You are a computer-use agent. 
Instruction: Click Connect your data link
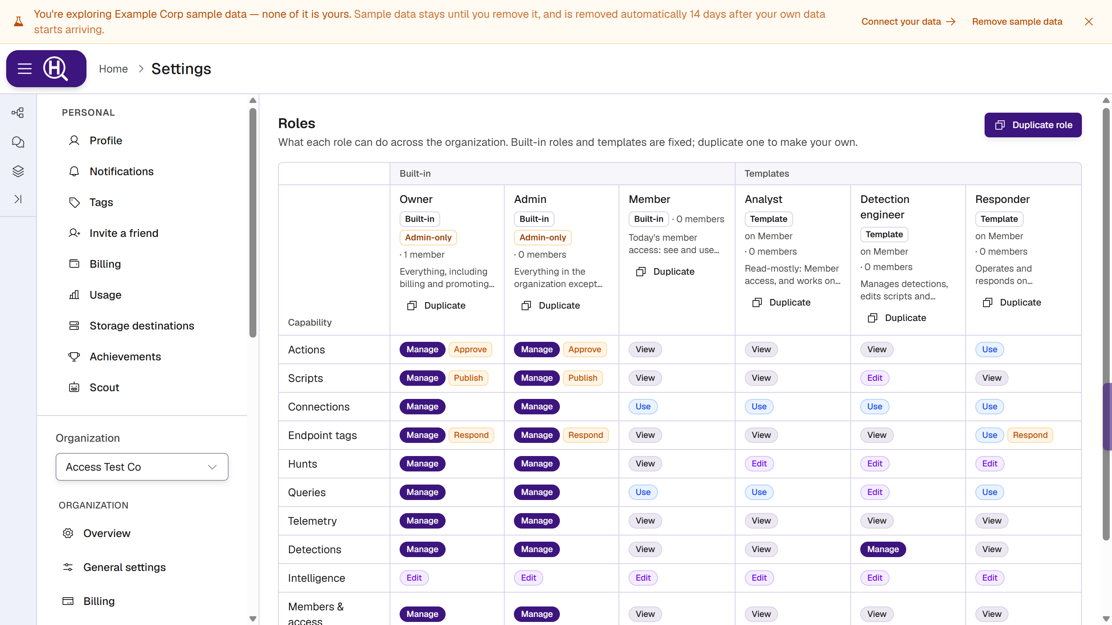point(908,22)
